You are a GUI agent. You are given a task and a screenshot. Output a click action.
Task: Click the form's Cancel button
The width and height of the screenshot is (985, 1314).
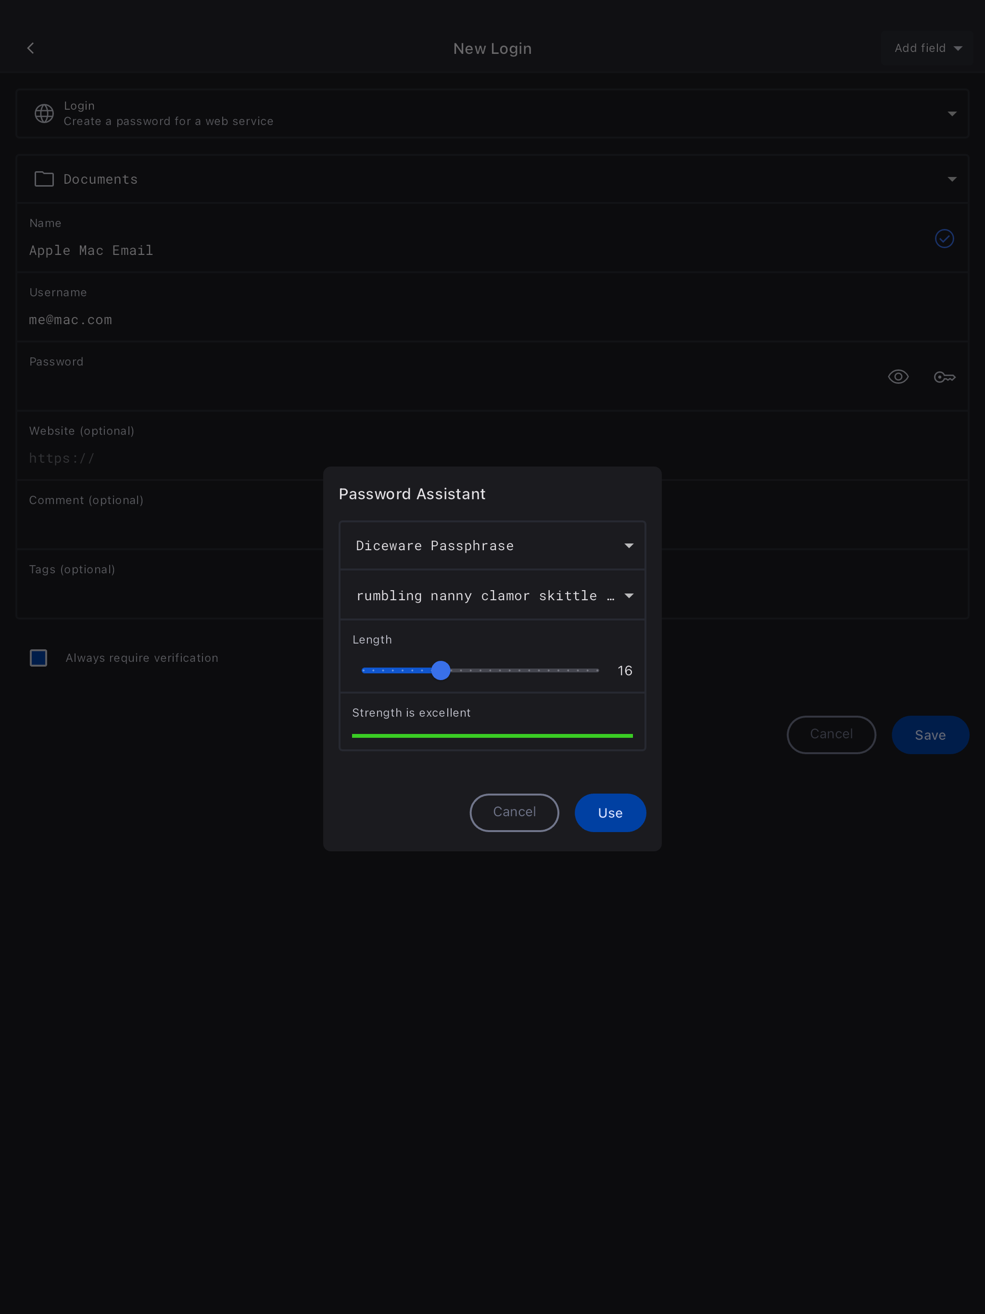click(x=831, y=734)
